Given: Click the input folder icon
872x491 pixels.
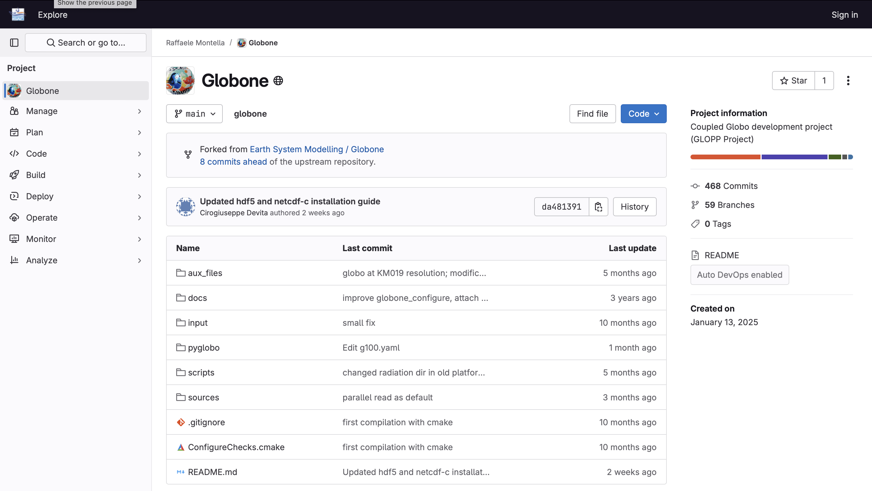Looking at the screenshot, I should [181, 323].
